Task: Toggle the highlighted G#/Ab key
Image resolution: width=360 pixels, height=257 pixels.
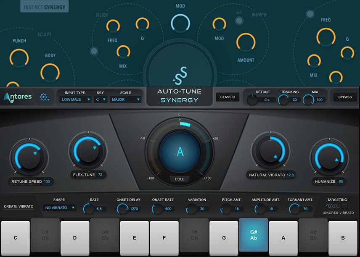Action: 254,235
